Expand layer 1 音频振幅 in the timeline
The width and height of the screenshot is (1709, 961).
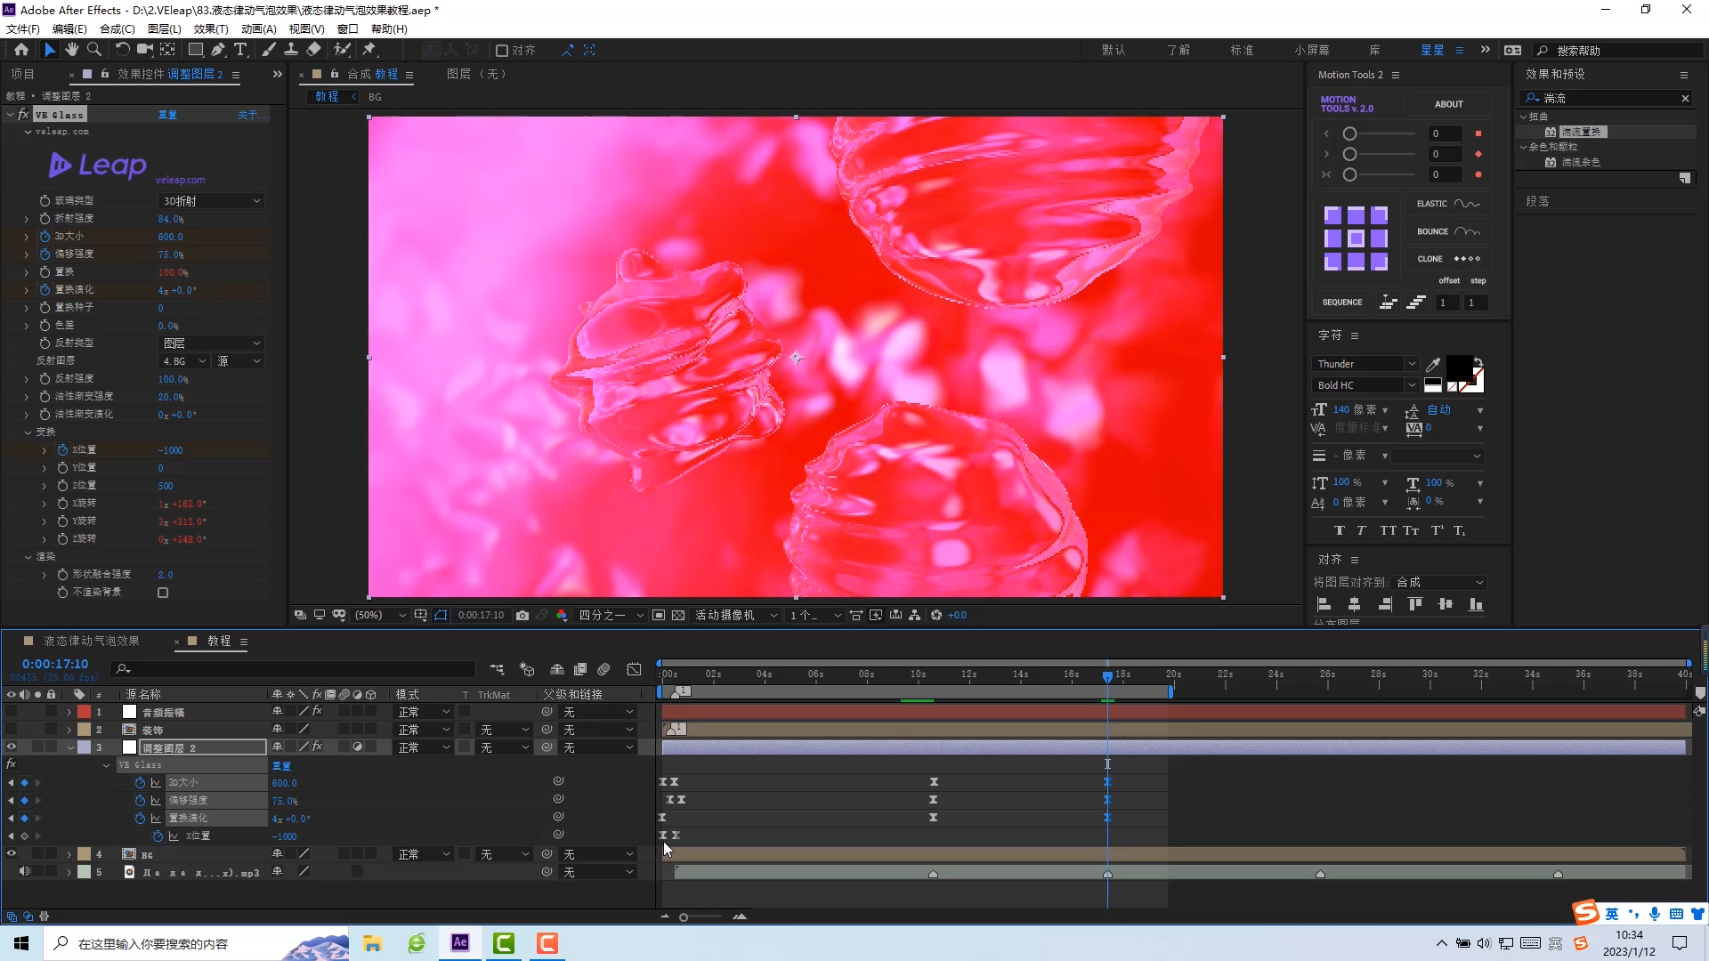coord(69,712)
